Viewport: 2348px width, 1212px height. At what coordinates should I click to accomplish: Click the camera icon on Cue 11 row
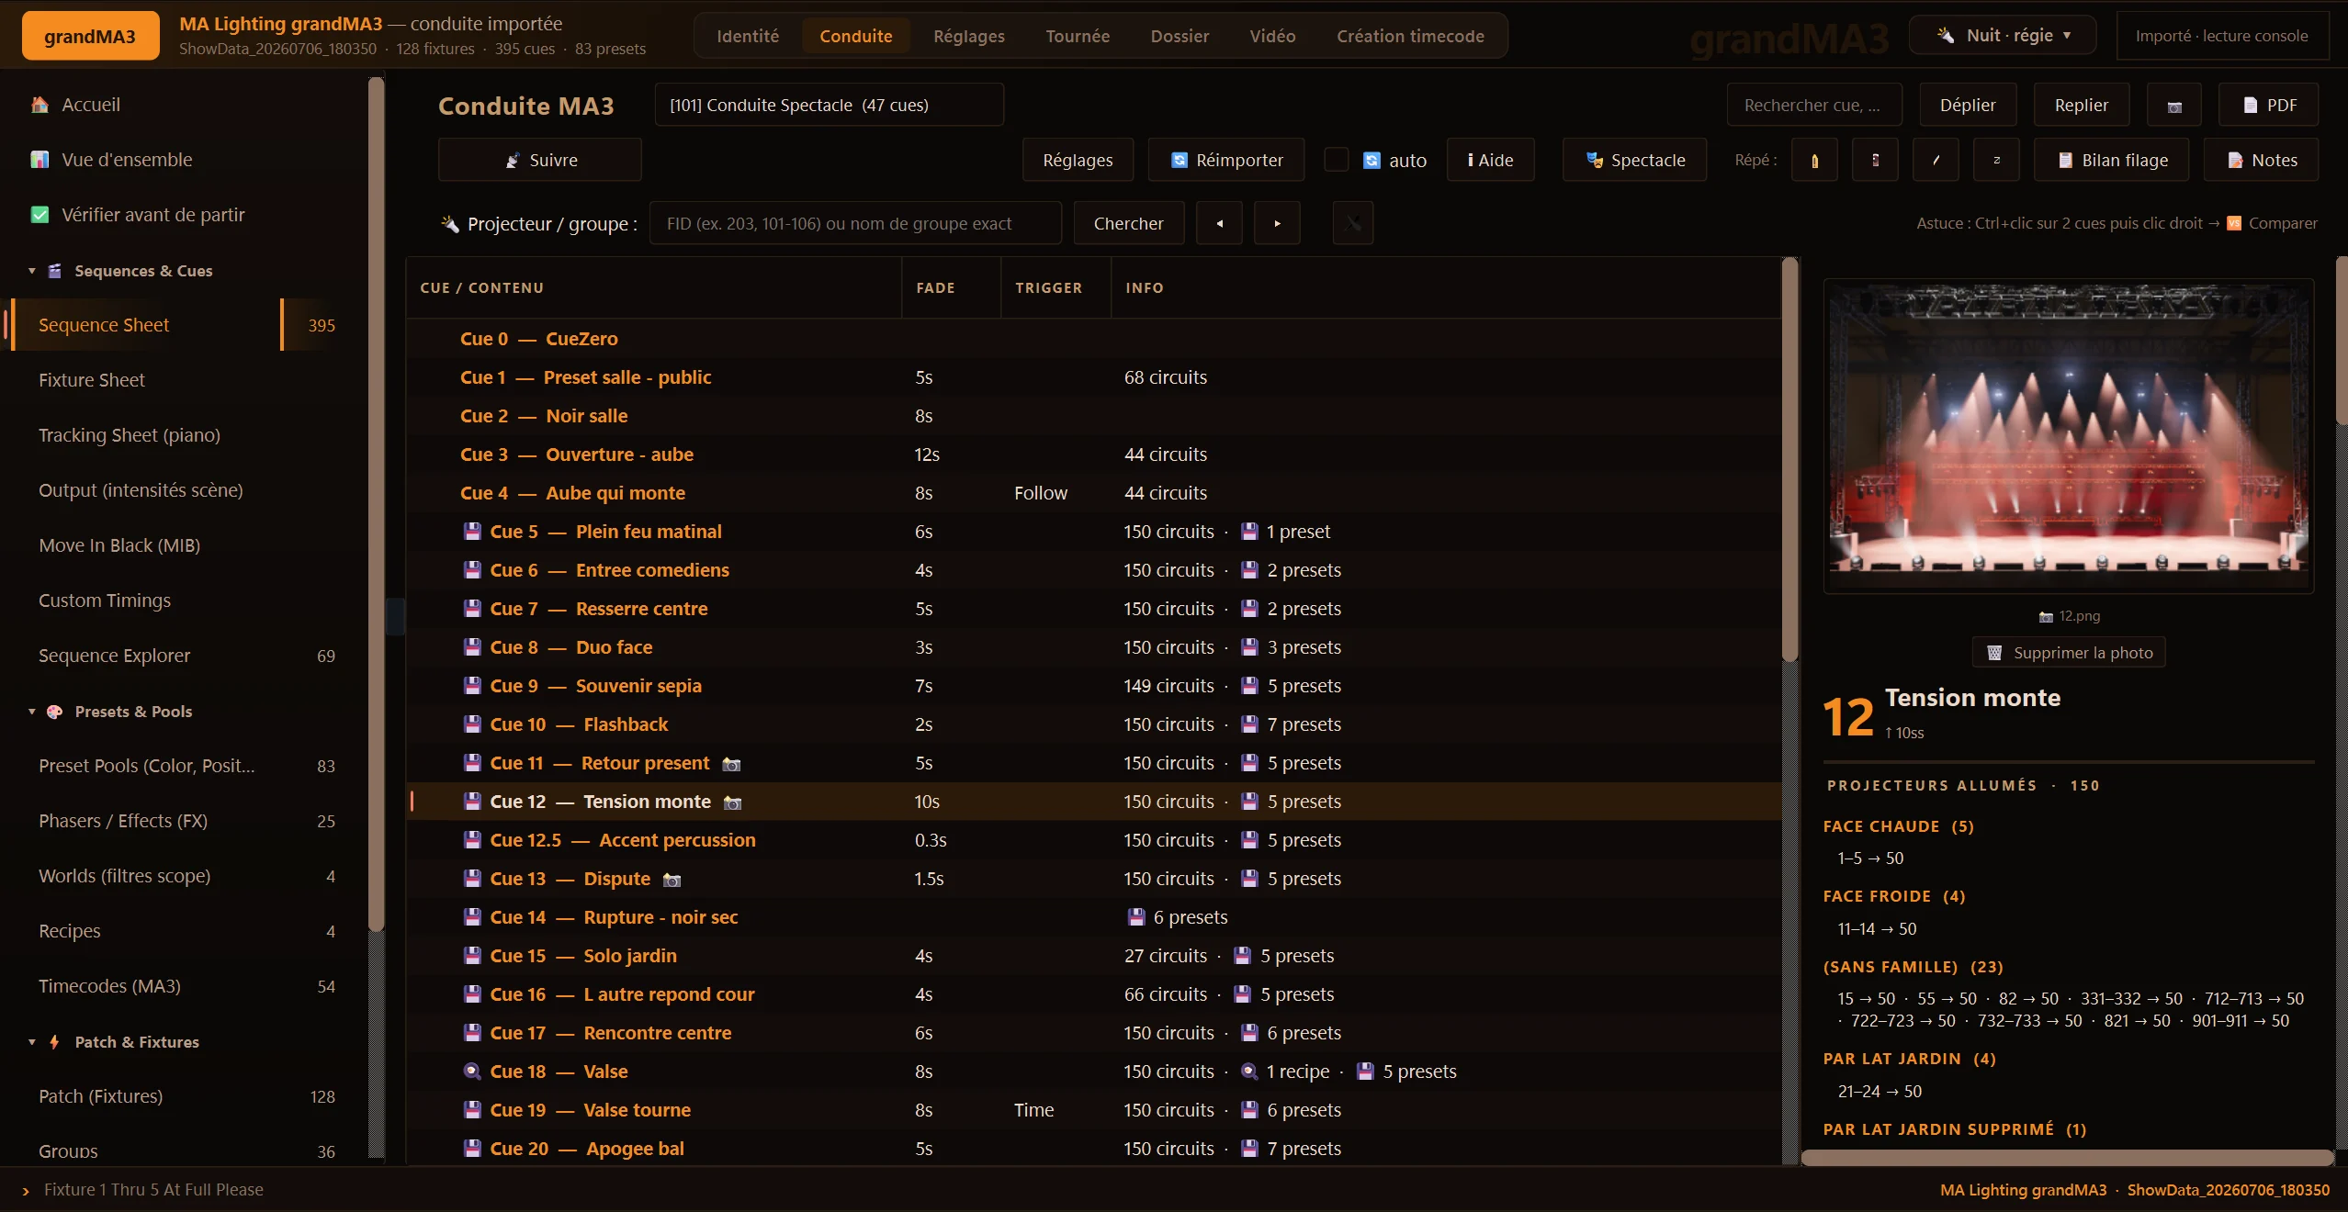731,764
